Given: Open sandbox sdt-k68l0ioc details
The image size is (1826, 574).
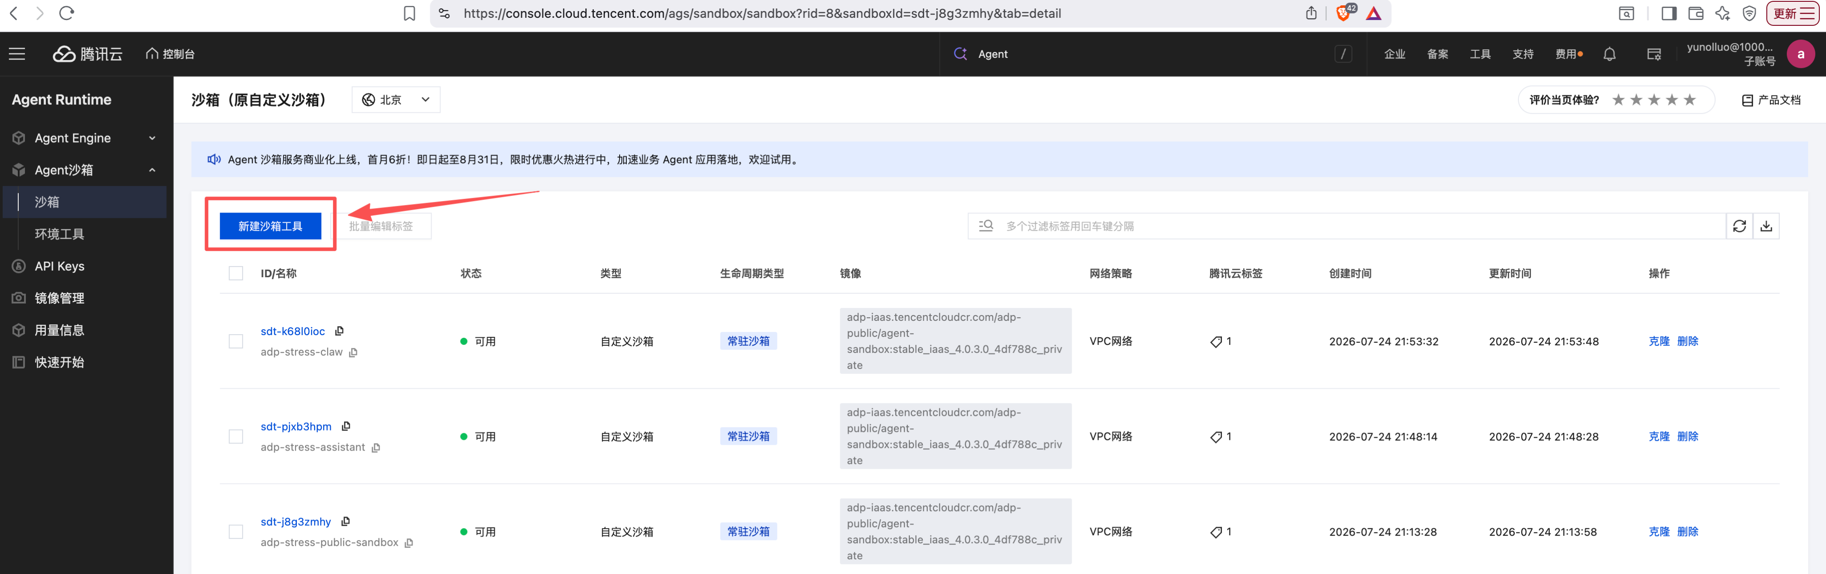Looking at the screenshot, I should pyautogui.click(x=293, y=331).
